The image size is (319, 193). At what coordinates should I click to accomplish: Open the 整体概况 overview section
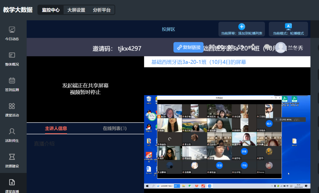pos(12,59)
